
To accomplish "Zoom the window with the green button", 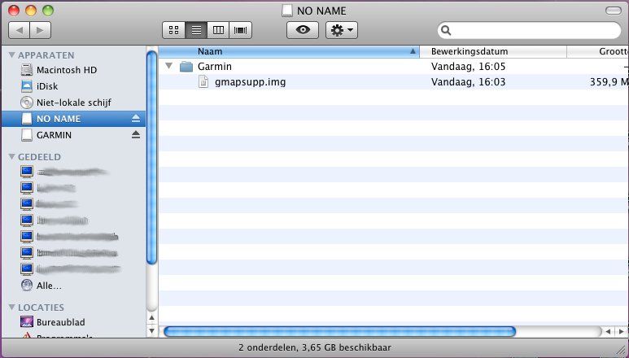I will pyautogui.click(x=48, y=11).
